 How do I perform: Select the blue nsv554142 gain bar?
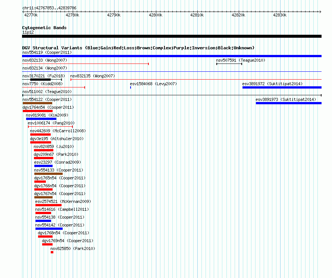click(49, 229)
